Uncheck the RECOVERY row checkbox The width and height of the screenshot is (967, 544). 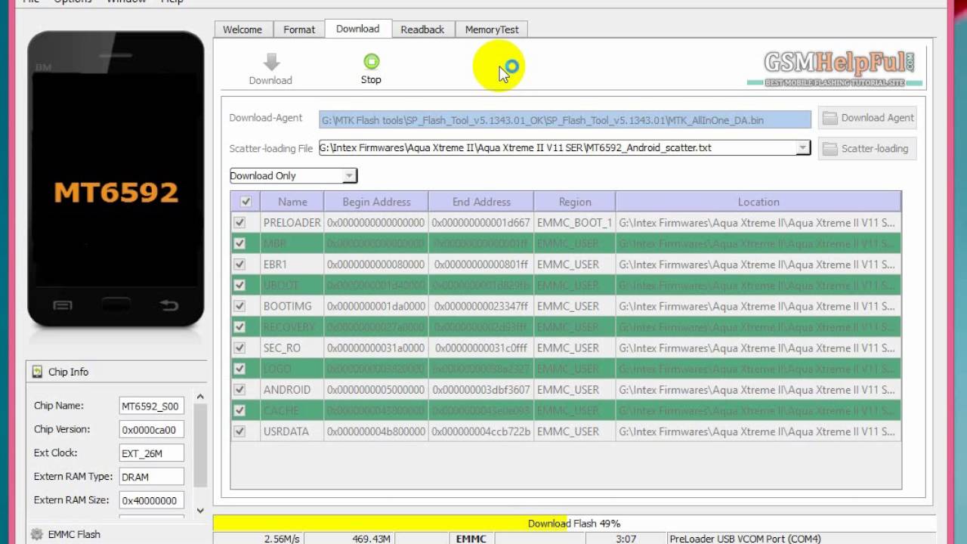click(x=239, y=327)
